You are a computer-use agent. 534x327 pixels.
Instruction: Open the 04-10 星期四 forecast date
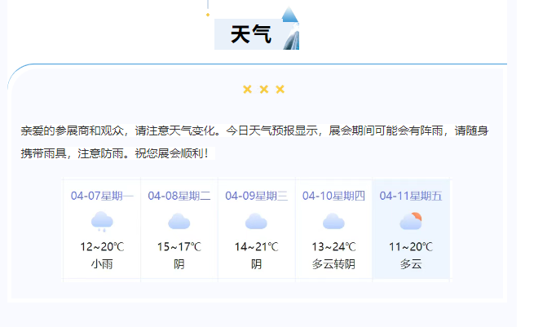[333, 196]
